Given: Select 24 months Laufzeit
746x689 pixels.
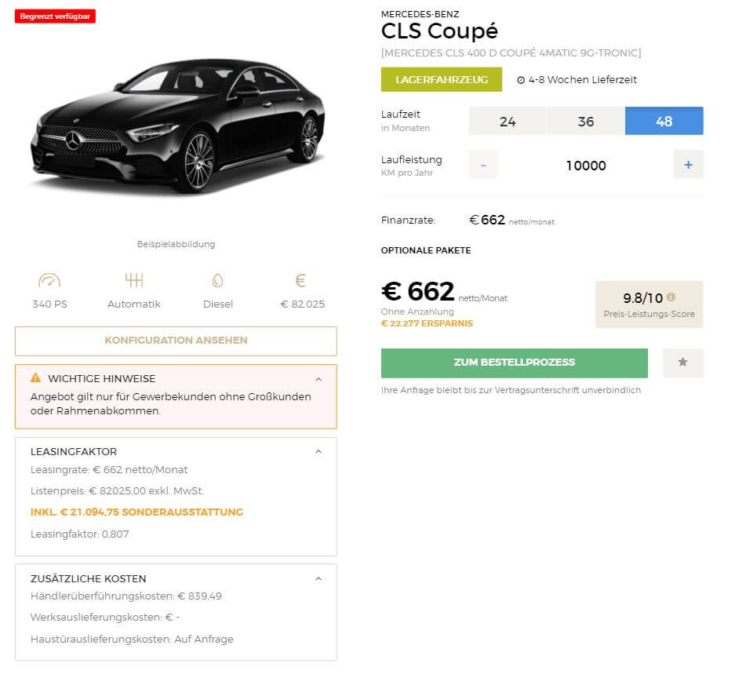Looking at the screenshot, I should (508, 121).
